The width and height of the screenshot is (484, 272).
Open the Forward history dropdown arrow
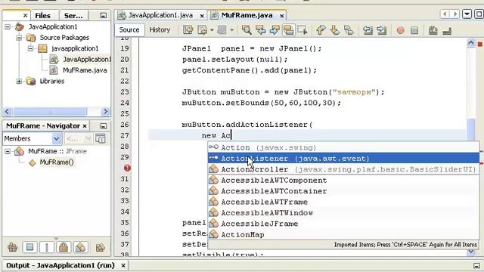coord(232,30)
